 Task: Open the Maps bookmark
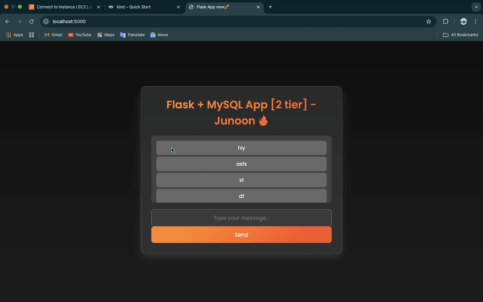pos(106,35)
